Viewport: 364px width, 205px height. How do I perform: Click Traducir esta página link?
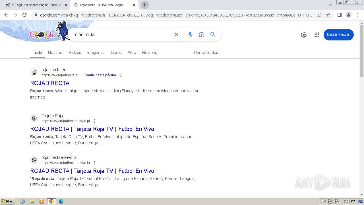click(x=100, y=75)
